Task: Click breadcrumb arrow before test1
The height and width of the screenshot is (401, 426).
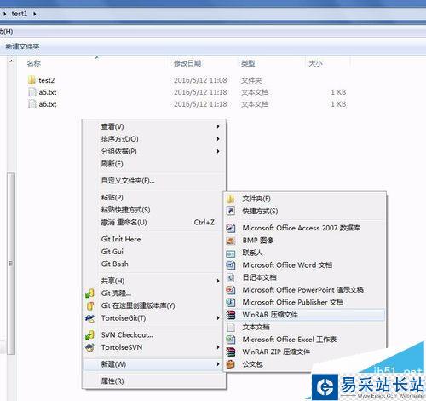Action: [5, 14]
